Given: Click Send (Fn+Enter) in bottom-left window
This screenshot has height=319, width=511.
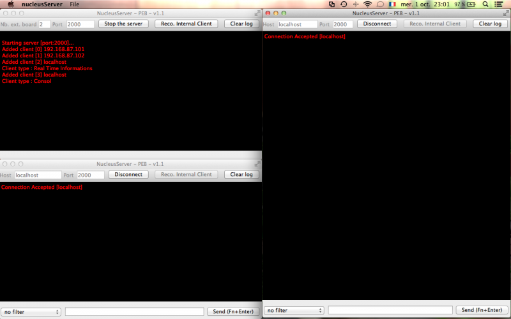Looking at the screenshot, I should tap(233, 311).
